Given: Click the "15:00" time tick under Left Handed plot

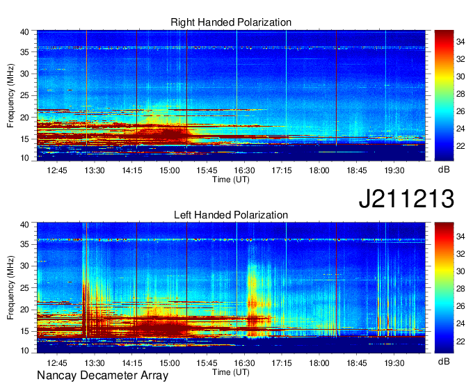Looking at the screenshot, I should click(169, 363).
